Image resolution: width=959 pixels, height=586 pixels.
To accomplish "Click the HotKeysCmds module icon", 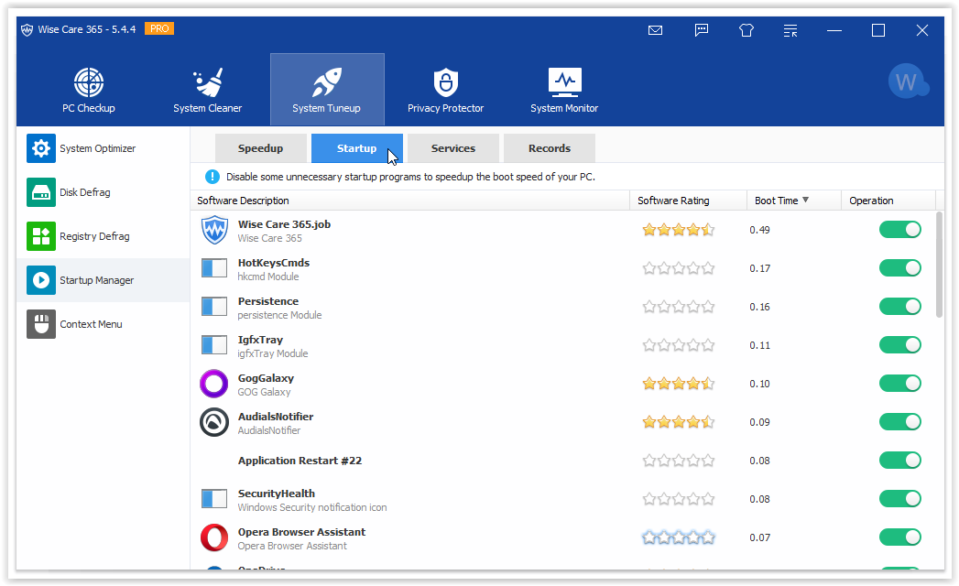I will pos(214,268).
